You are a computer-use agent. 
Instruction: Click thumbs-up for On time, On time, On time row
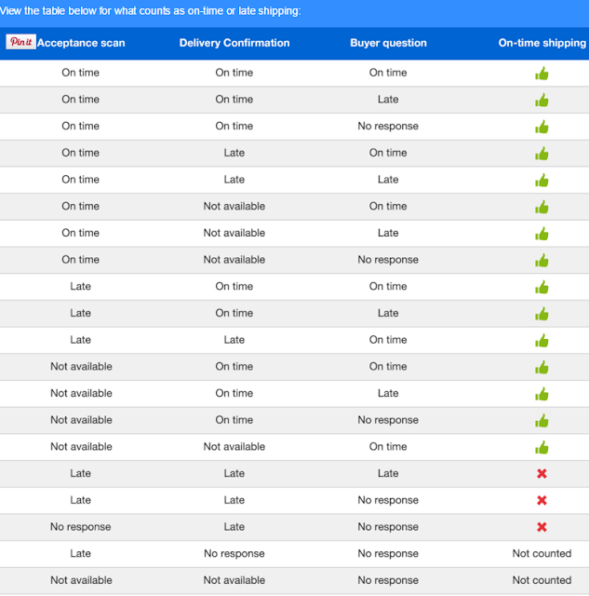(x=542, y=73)
